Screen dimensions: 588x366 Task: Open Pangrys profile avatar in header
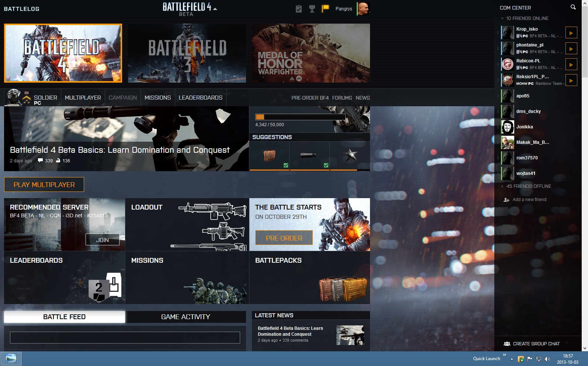(x=363, y=8)
